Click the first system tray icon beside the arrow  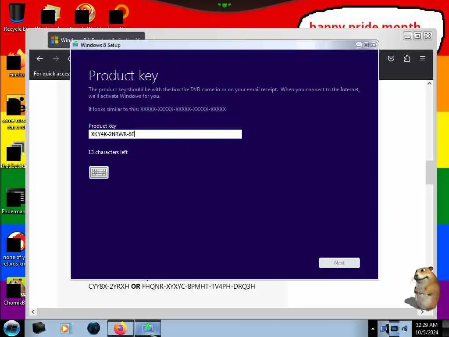pos(384,329)
